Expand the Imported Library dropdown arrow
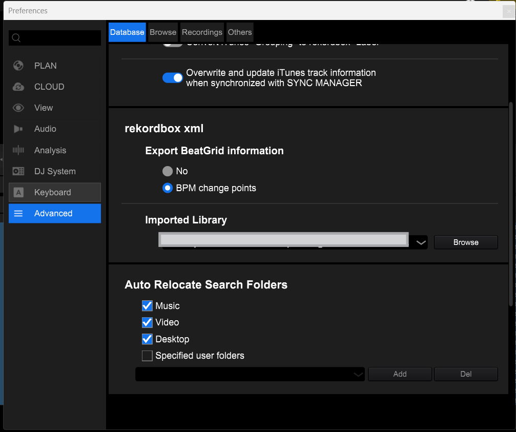516x432 pixels. 421,242
